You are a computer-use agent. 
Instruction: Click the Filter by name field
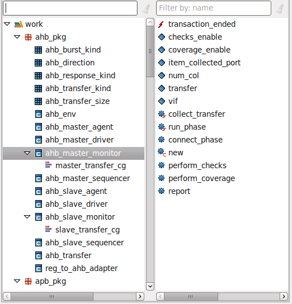coord(214,8)
